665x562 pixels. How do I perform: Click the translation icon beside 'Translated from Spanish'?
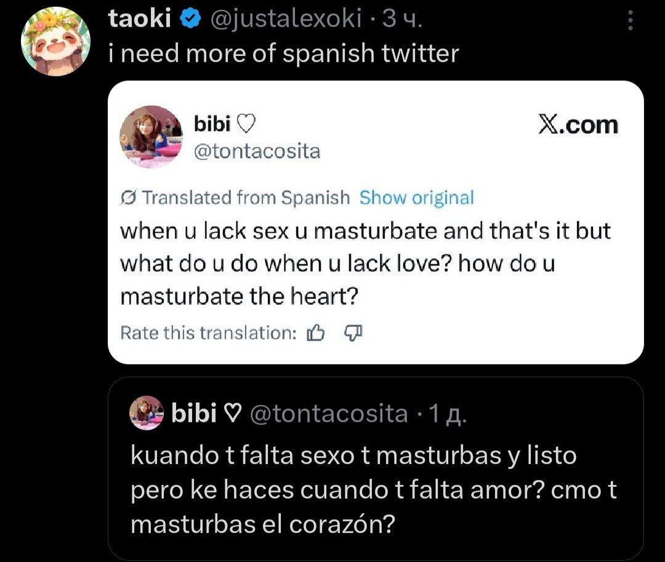tap(128, 198)
